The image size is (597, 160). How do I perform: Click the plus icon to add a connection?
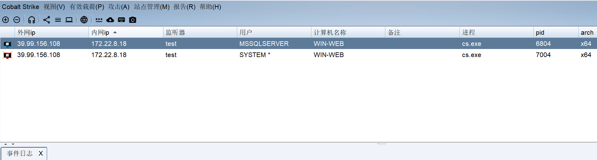tap(6, 20)
